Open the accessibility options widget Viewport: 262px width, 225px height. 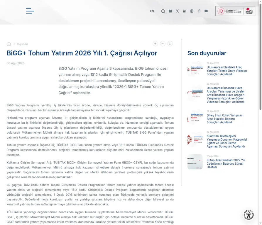point(249,215)
